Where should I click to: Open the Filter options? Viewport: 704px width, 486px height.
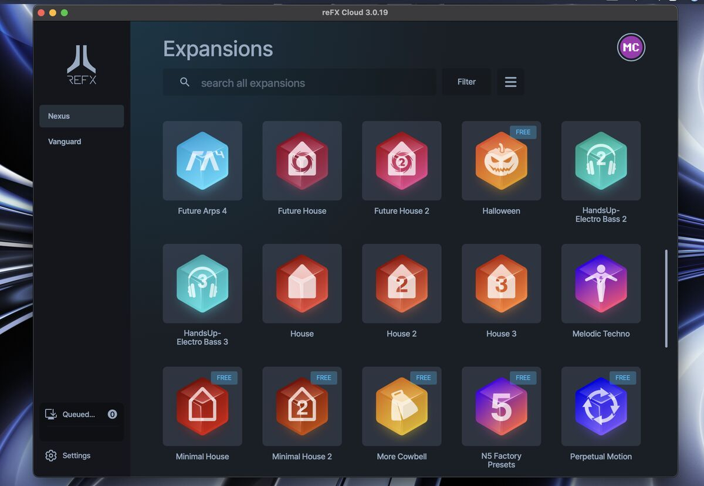[x=466, y=82]
